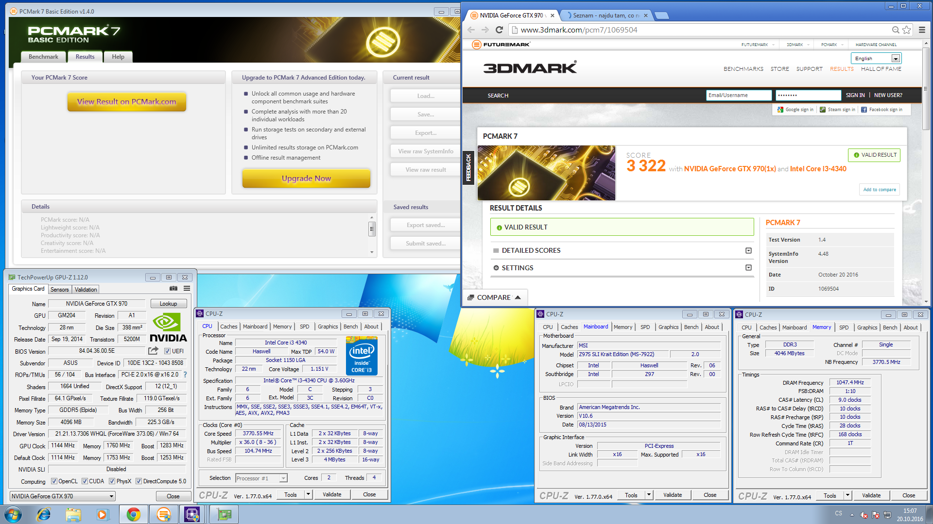Click Add to compare on the result
Image resolution: width=933 pixels, height=524 pixels.
880,190
